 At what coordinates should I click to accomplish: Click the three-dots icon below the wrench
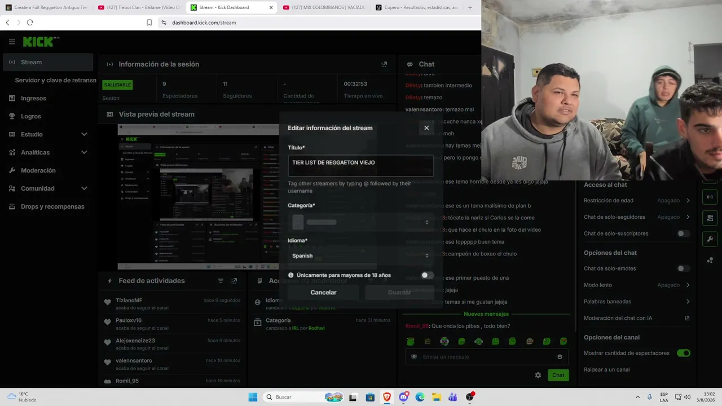tap(710, 260)
